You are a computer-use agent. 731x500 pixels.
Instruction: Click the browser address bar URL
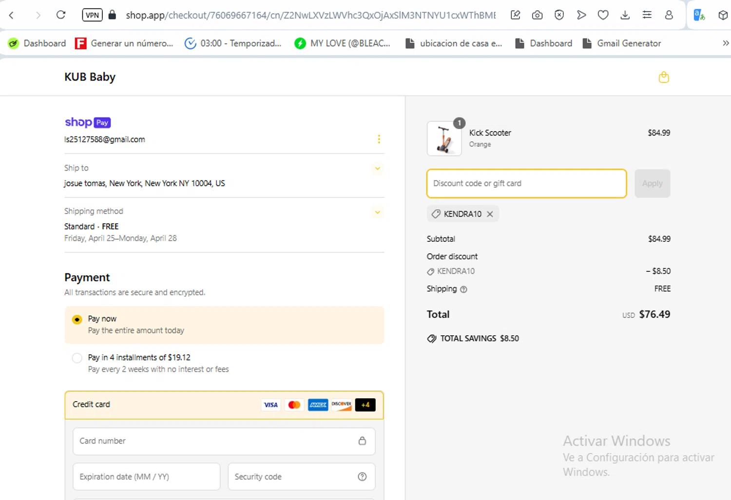pos(310,15)
